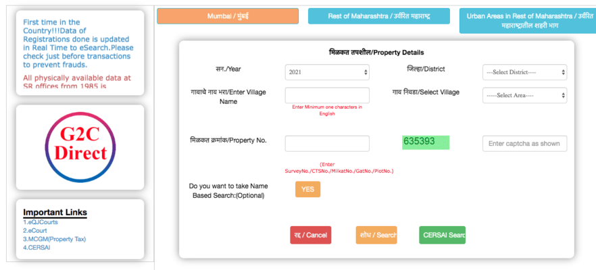Screen dimensions: 596x270
Task: Focus the Enter Village Name field
Action: [327, 95]
